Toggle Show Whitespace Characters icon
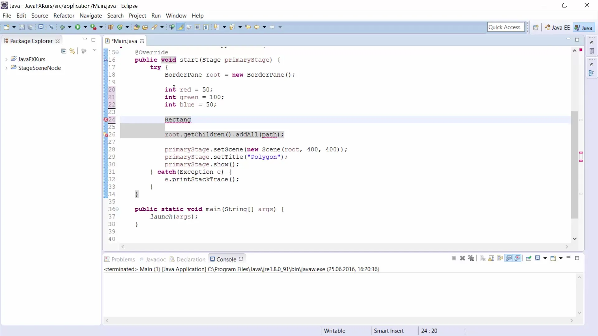The image size is (598, 336). point(206,27)
